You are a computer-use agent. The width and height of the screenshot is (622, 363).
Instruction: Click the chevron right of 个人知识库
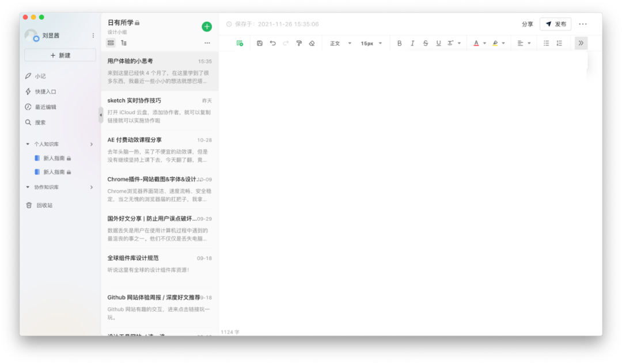pyautogui.click(x=92, y=144)
